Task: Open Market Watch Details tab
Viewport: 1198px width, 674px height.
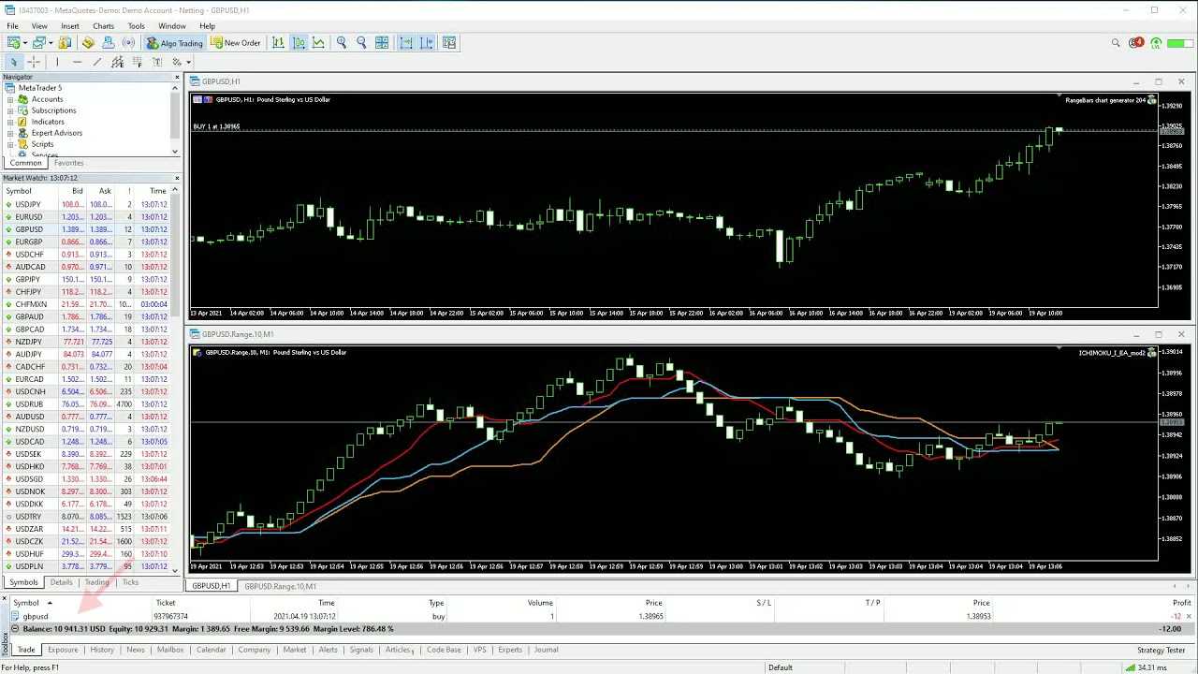Action: 61,582
